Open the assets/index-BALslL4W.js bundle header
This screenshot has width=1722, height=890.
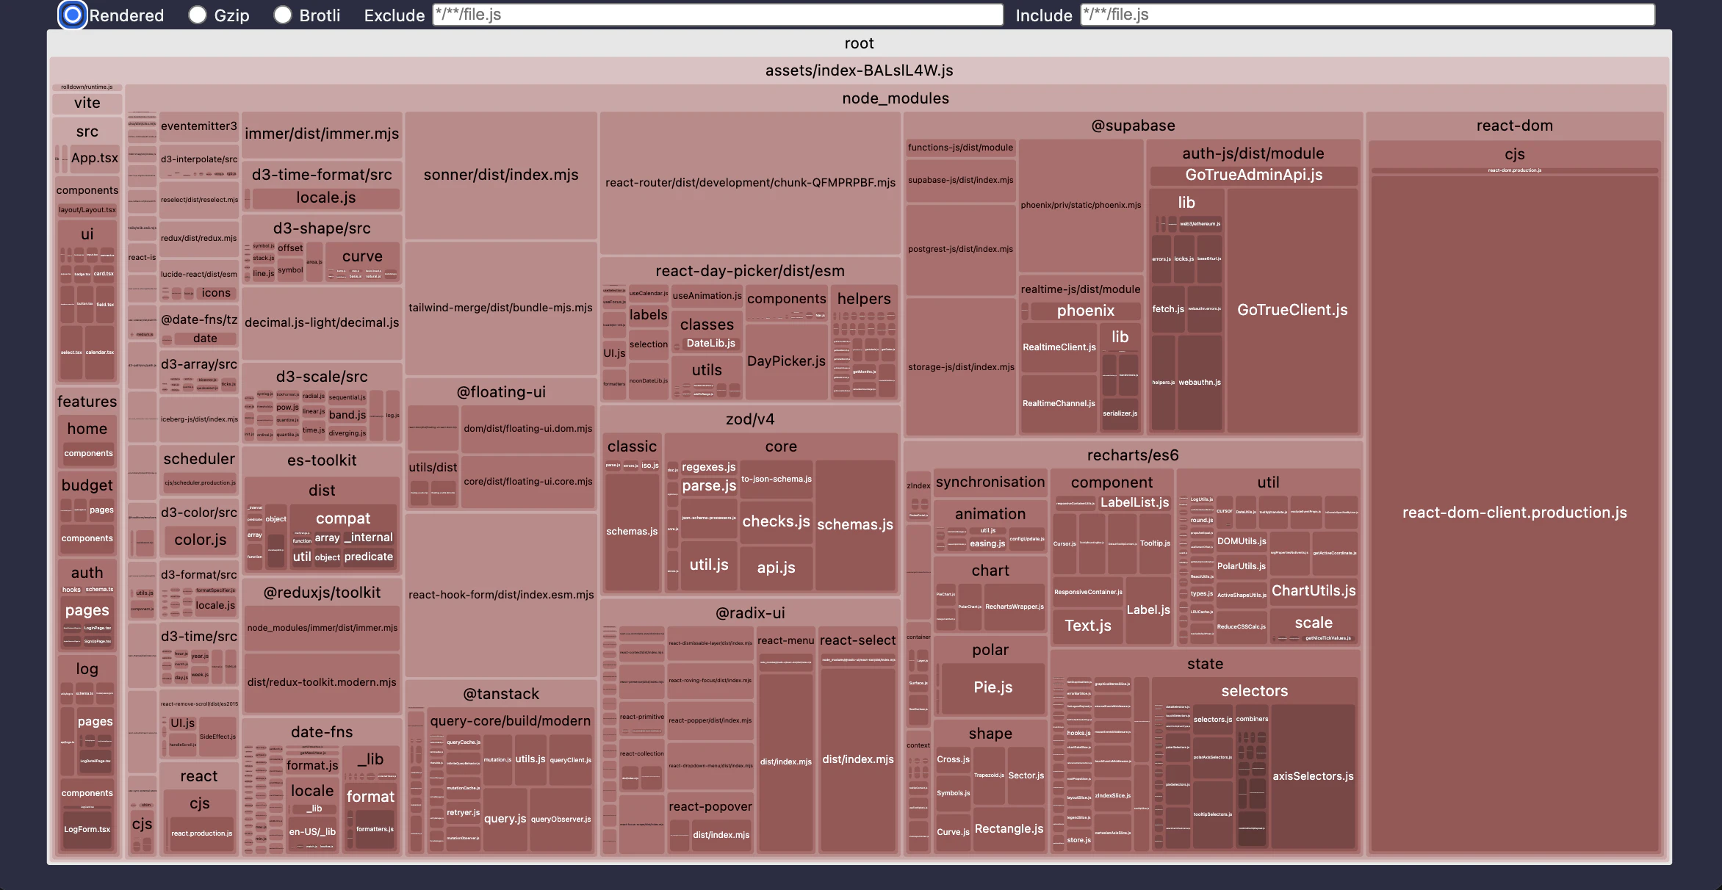pos(860,70)
